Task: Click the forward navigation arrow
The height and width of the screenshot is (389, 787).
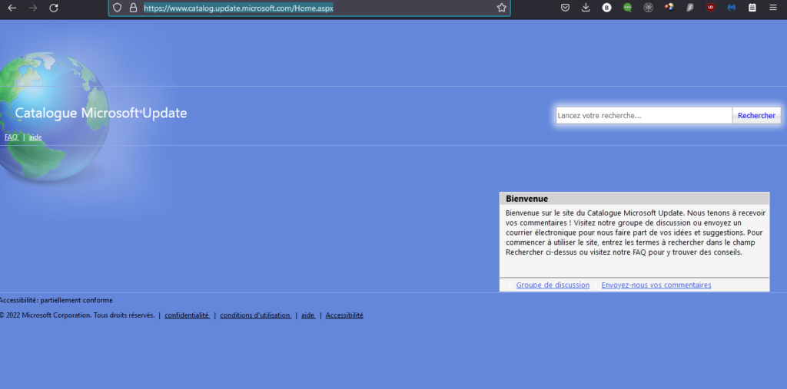Action: [x=33, y=8]
